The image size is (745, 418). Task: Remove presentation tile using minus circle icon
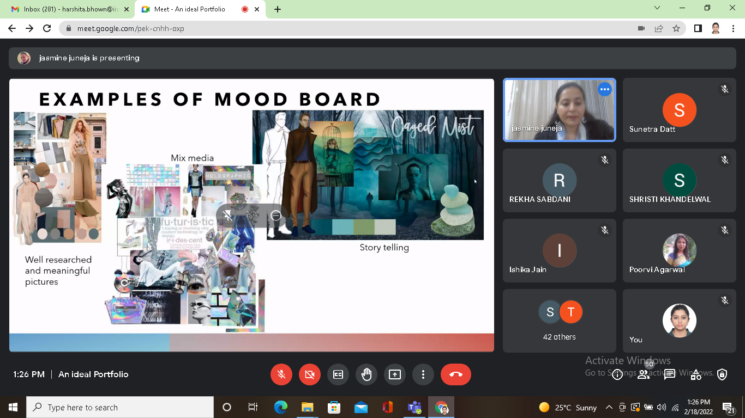[276, 216]
